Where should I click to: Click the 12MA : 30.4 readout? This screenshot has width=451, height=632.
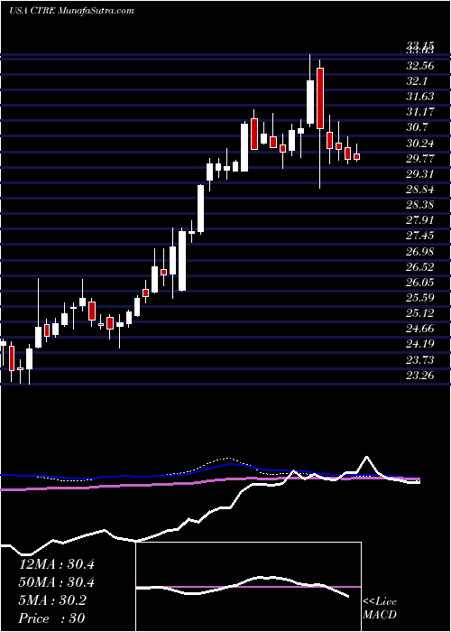pyautogui.click(x=57, y=564)
